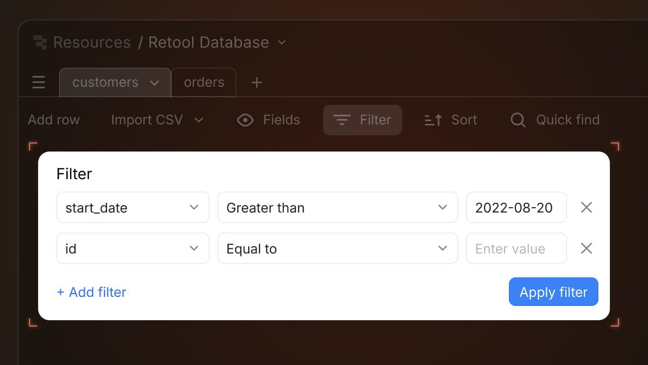Open the start_date field dropdown

pos(133,207)
